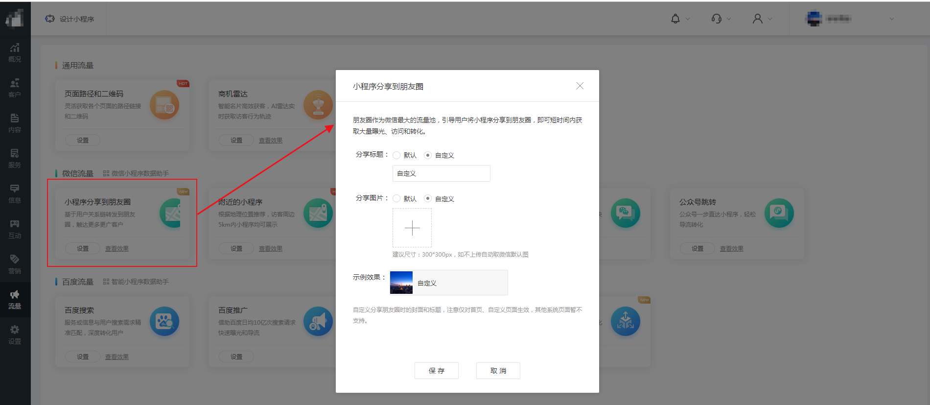Viewport: 930px width, 405px height.
Task: Click the logo at top of sidebar
Action: tap(15, 19)
